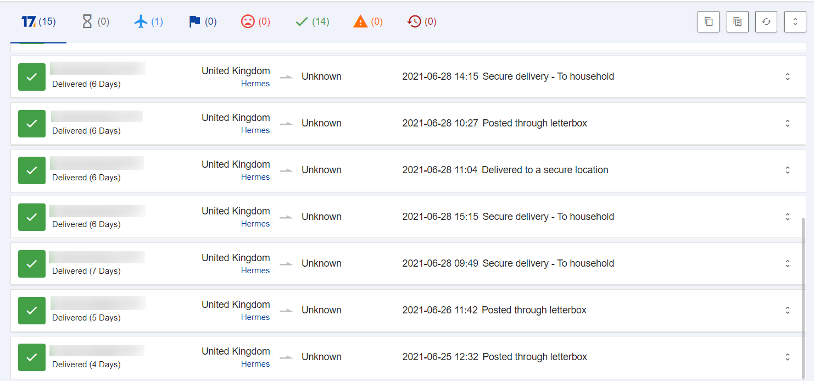This screenshot has width=814, height=381.
Task: Expand the 2021-06-28 09:49 delivery row
Action: tap(788, 264)
